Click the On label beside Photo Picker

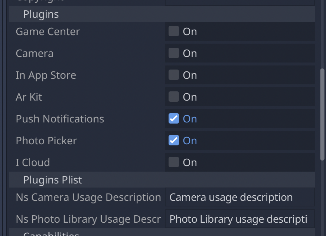tap(190, 140)
